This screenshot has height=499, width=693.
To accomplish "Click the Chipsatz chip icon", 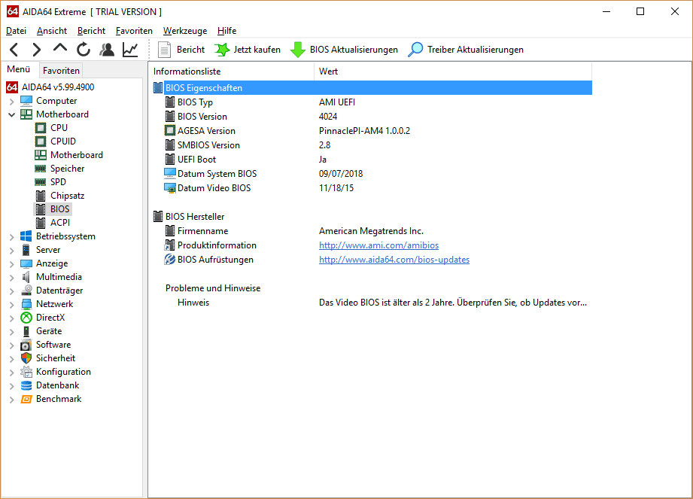I will point(40,196).
